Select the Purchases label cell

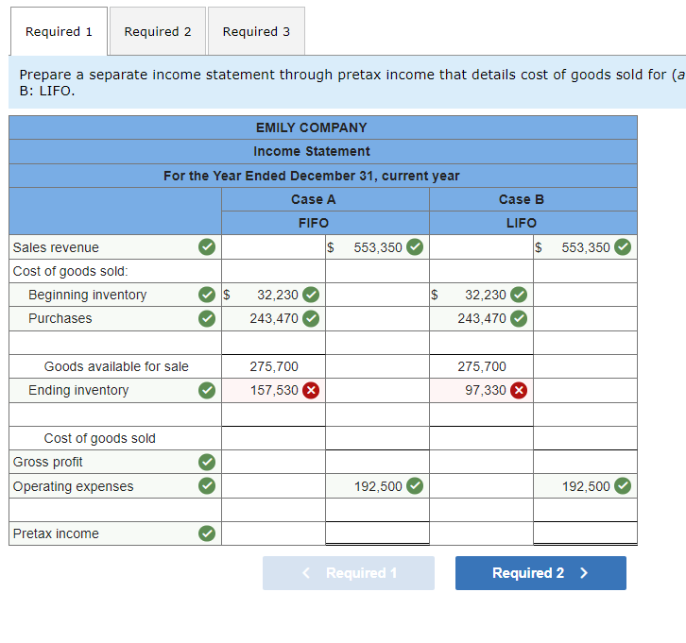(115, 318)
